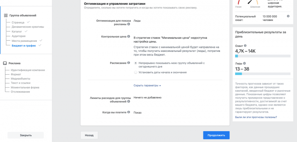Click the 13 000 000 человек value
The height and width of the screenshot is (142, 297).
point(270,18)
